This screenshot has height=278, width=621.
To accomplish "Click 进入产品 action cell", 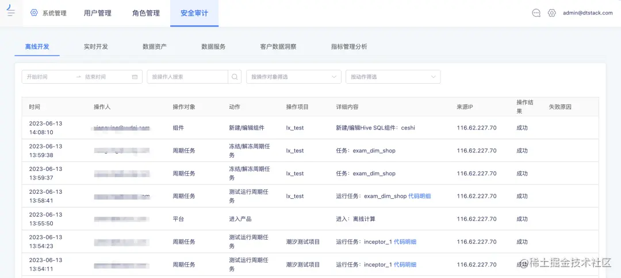I will (x=240, y=219).
